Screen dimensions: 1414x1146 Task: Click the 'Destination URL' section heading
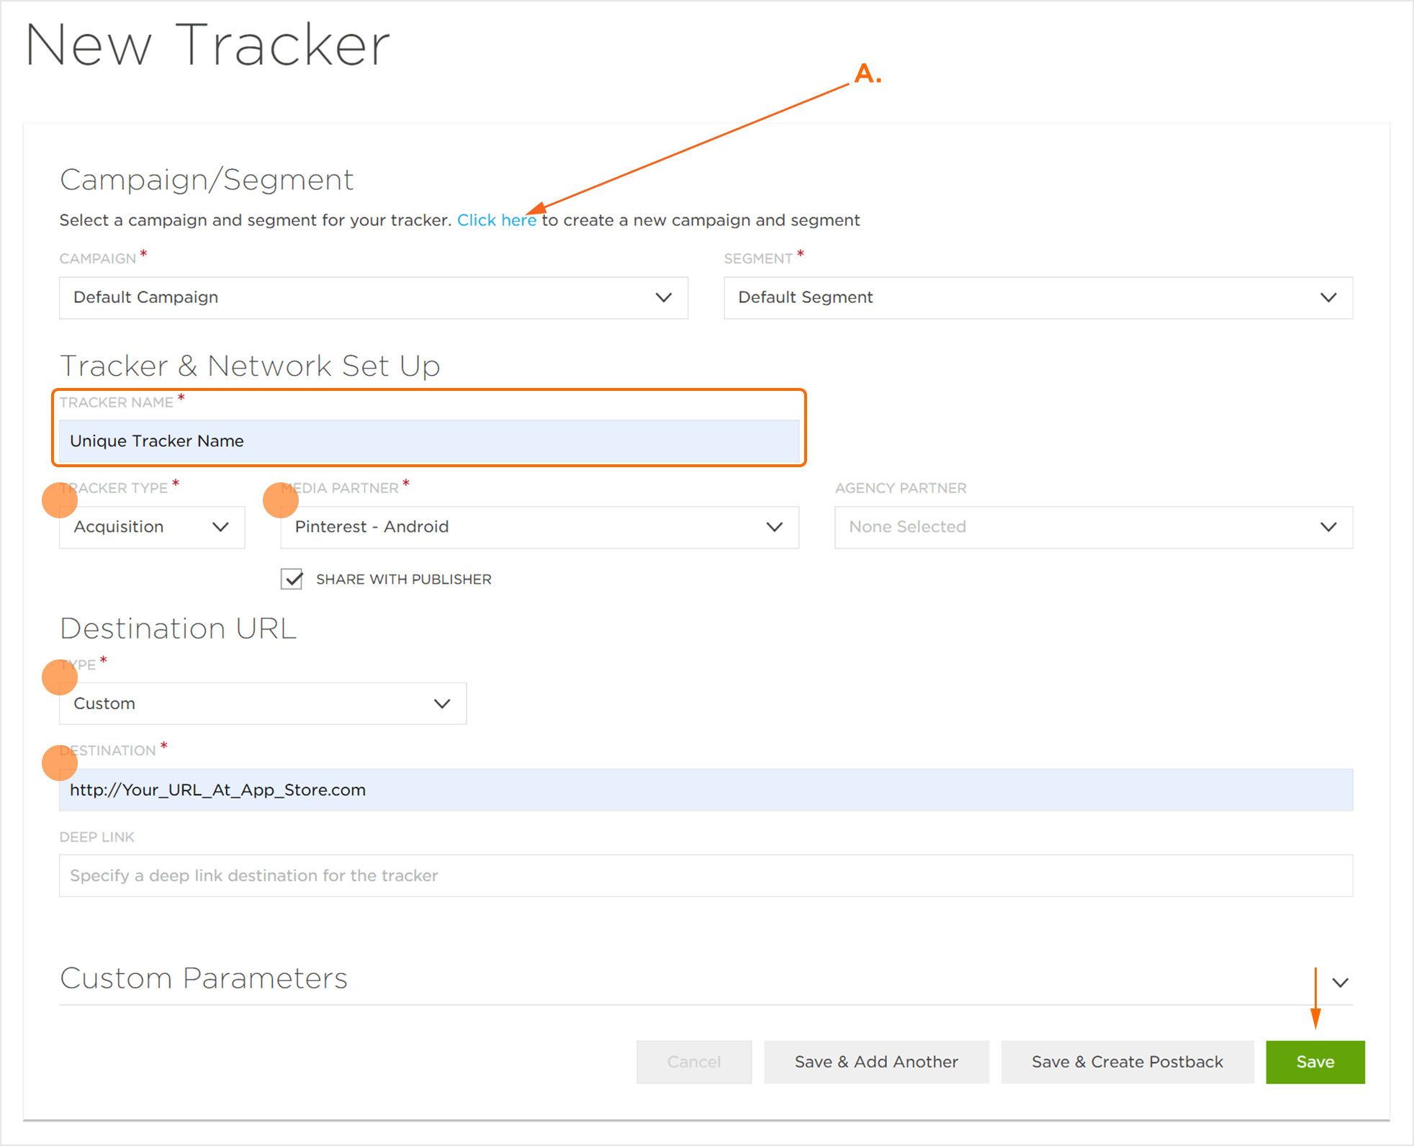click(x=178, y=628)
